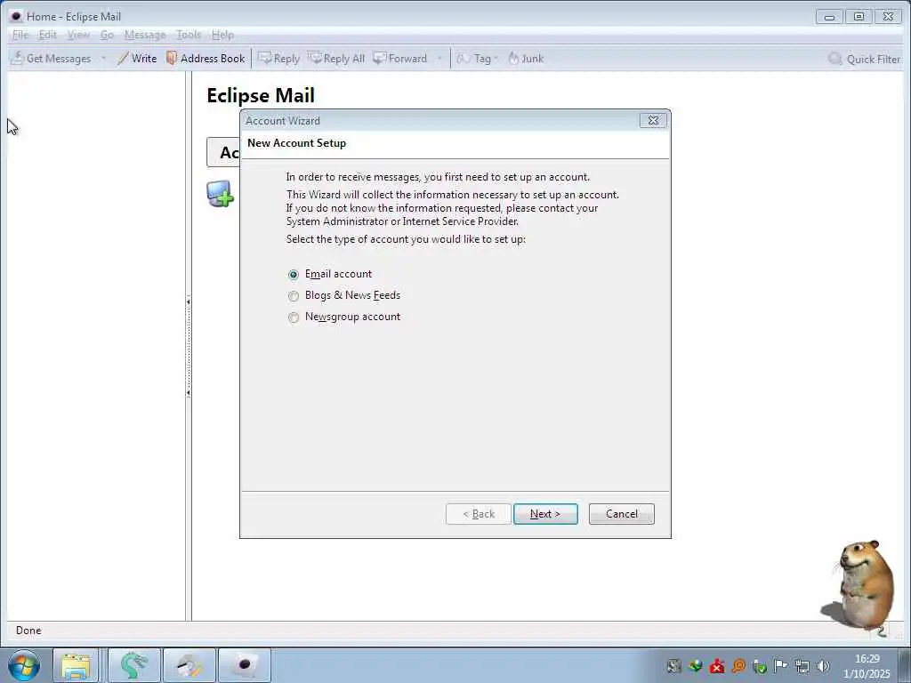The image size is (911, 683).
Task: Click the folder pane splitter upper grip
Action: (189, 302)
